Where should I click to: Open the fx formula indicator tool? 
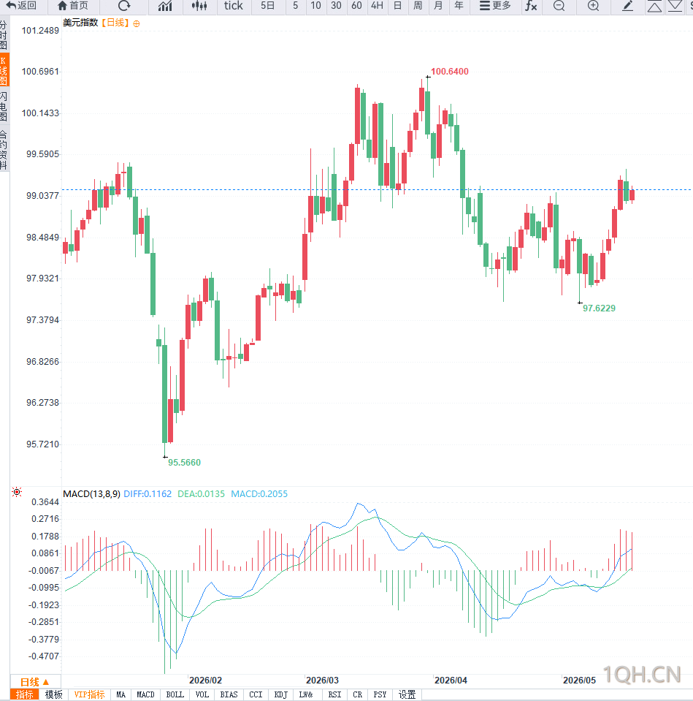point(531,6)
